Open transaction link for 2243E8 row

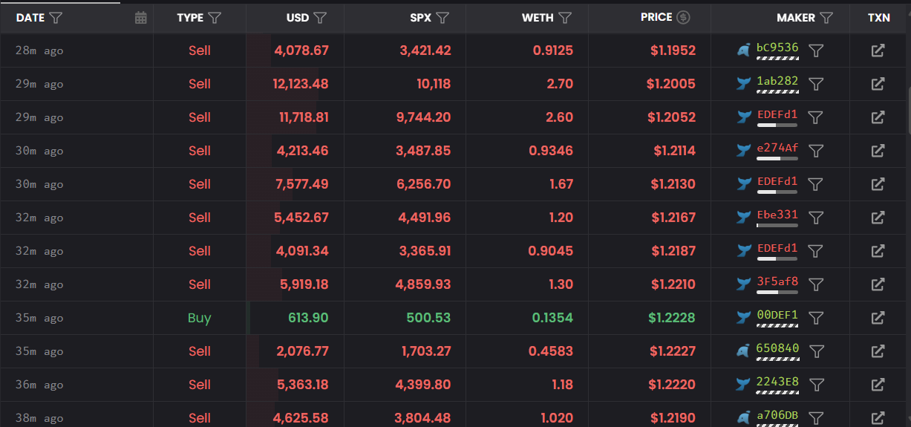click(878, 385)
